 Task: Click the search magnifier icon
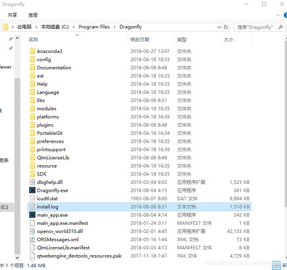(x=280, y=27)
